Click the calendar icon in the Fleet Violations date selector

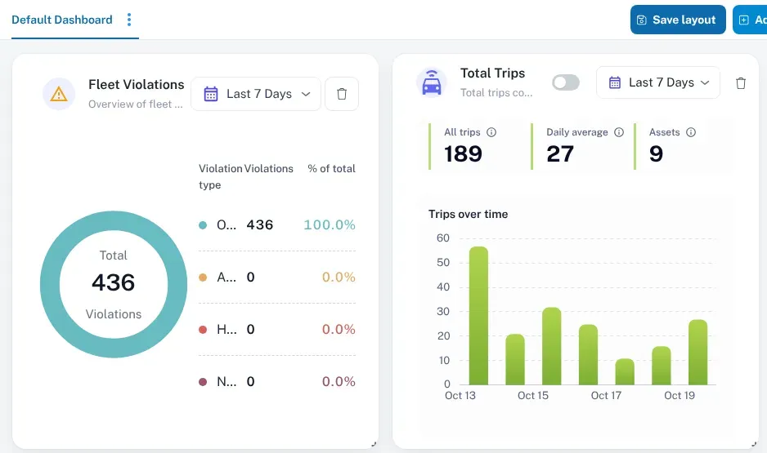pos(211,94)
